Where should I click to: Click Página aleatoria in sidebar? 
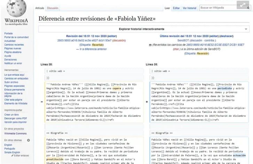pyautogui.click(x=13, y=52)
